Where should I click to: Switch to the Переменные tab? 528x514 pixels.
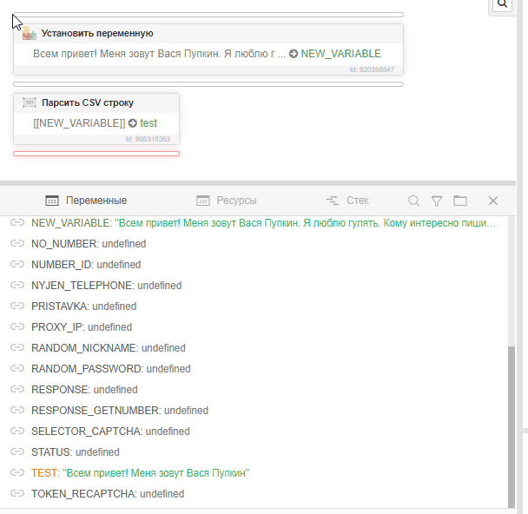pyautogui.click(x=86, y=201)
